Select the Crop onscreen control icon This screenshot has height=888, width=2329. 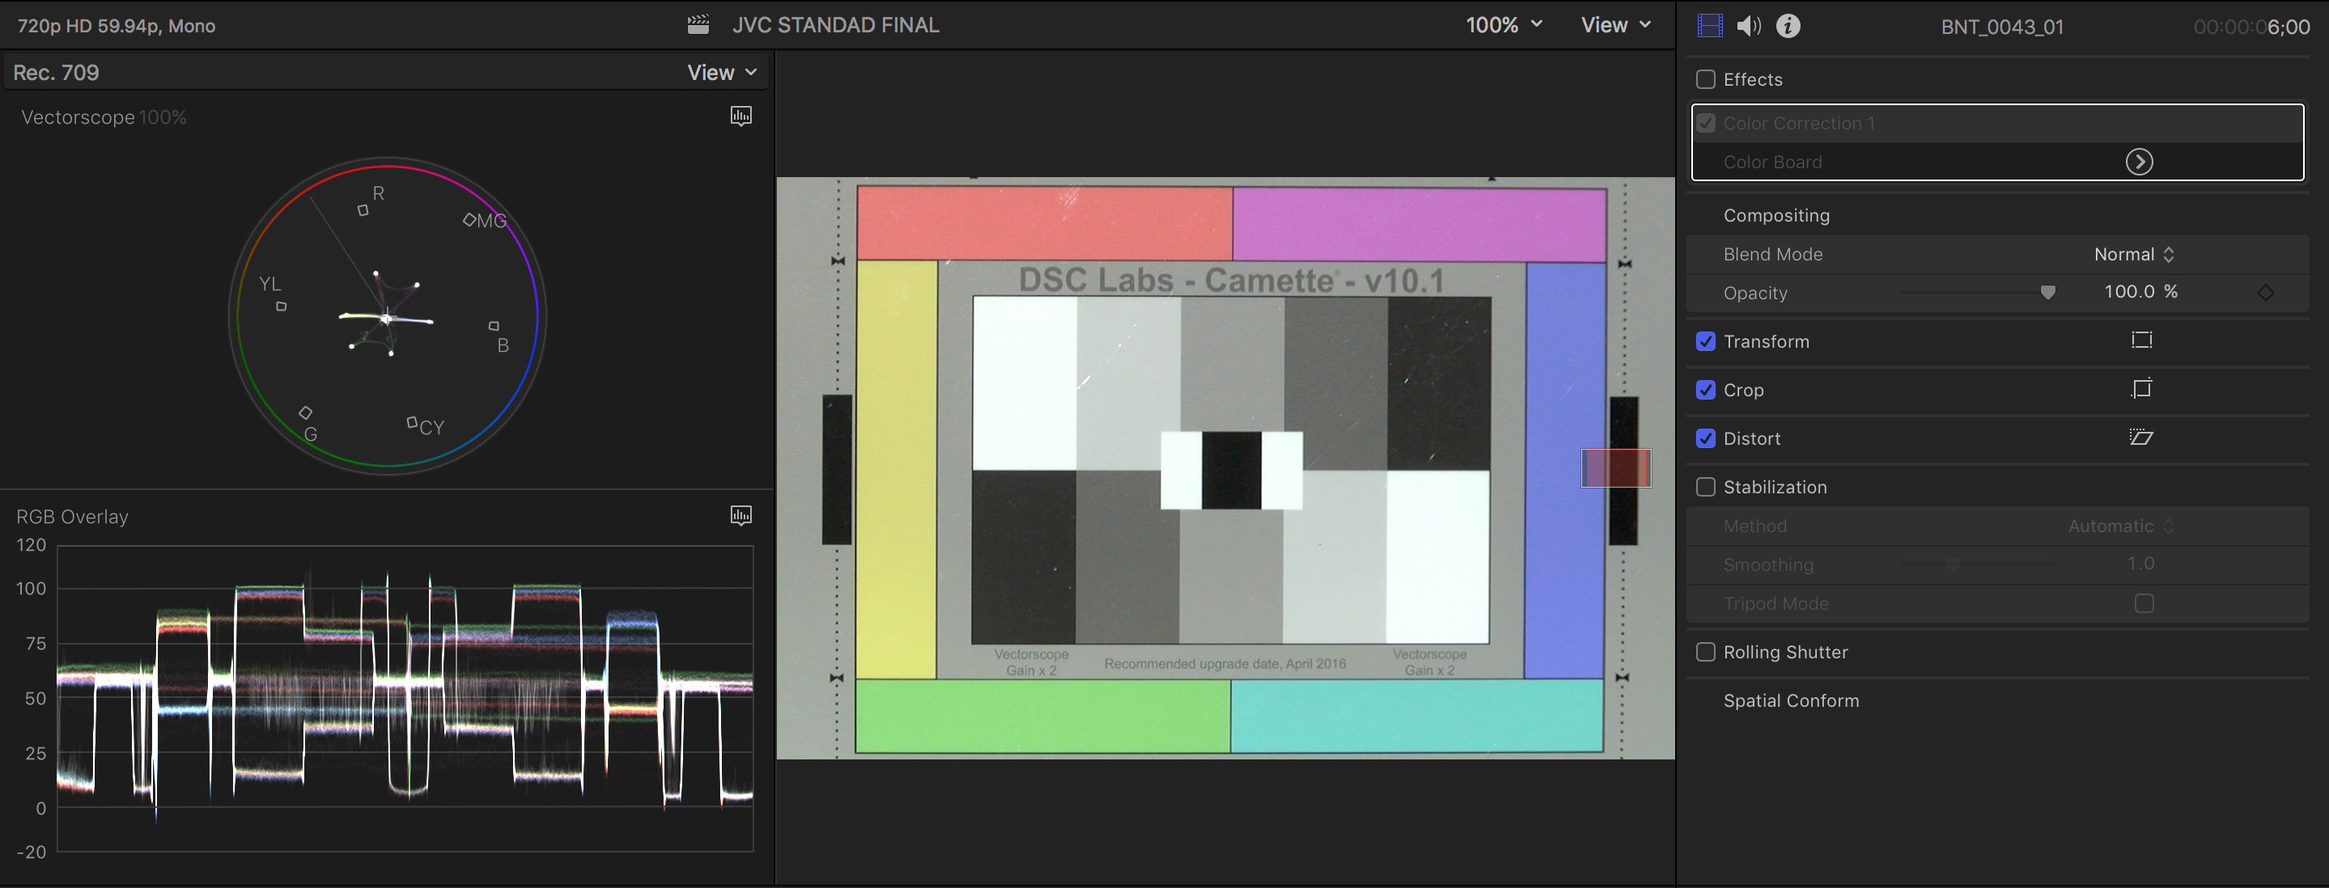pyautogui.click(x=2142, y=389)
